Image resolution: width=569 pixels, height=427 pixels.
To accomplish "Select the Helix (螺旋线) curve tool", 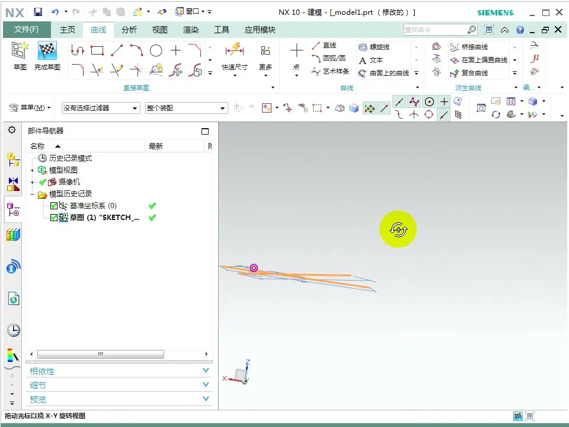I will click(x=374, y=47).
